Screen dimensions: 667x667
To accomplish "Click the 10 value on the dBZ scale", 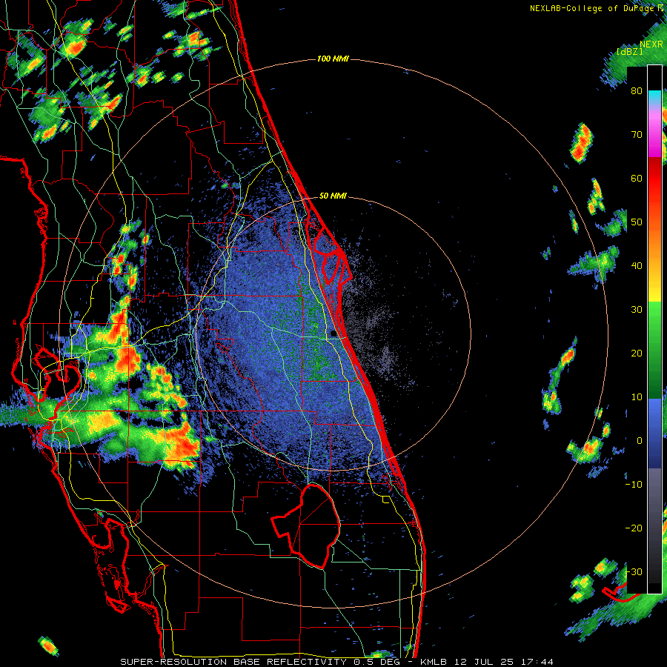I will [x=637, y=397].
